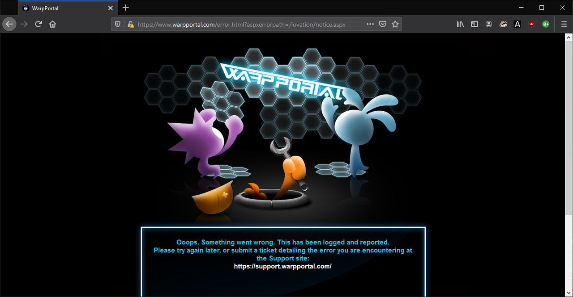This screenshot has width=573, height=297.
Task: Close the WarpPortal tab
Action: (111, 8)
